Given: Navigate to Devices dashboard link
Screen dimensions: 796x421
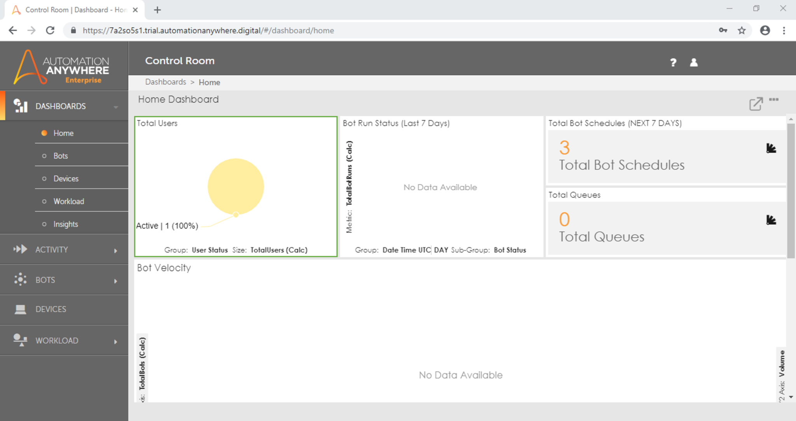Looking at the screenshot, I should (65, 178).
